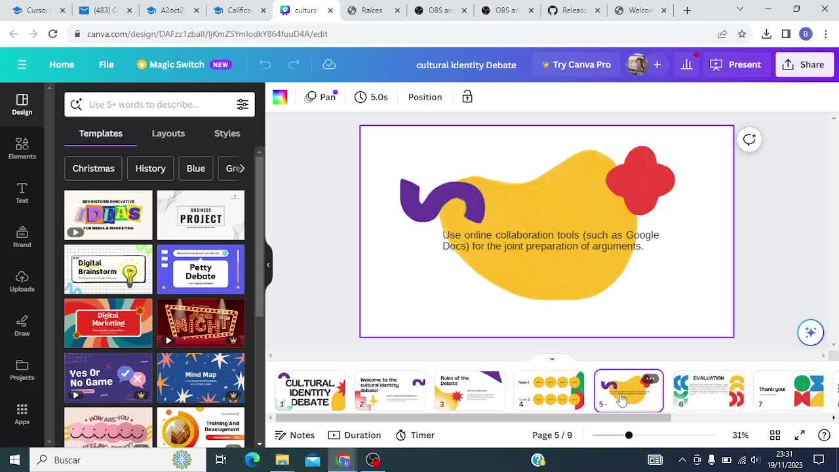Add collaborator with the plus icon
The image size is (839, 472).
pos(657,64)
